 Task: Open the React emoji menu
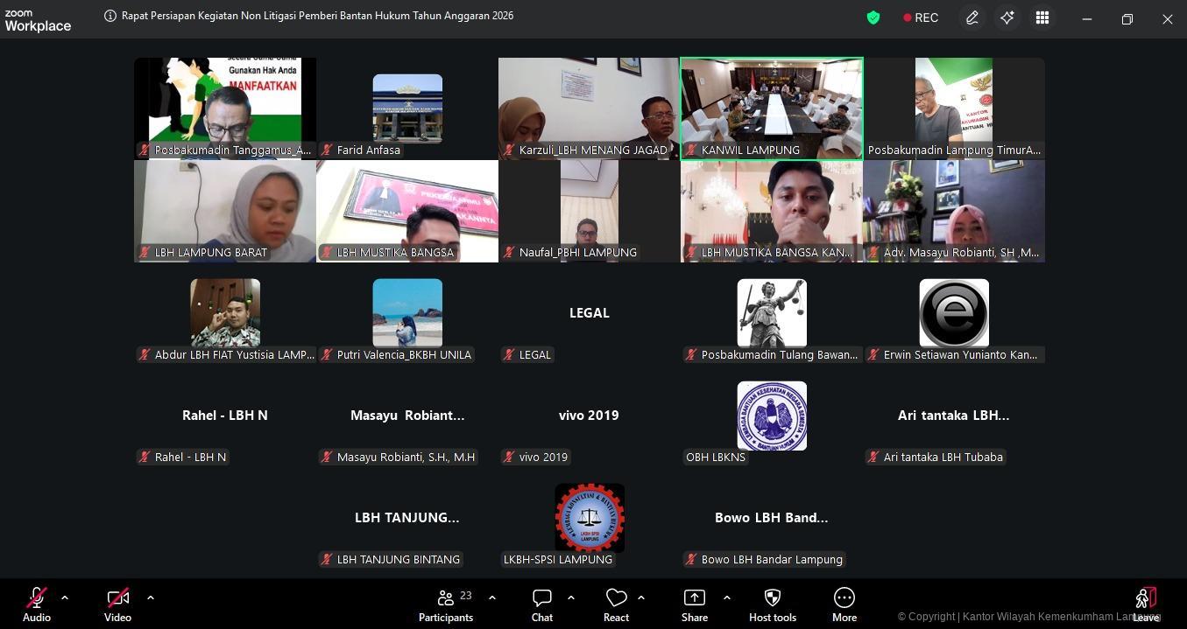pos(616,605)
